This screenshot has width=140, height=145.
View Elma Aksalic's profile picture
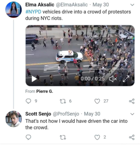coord(13,9)
